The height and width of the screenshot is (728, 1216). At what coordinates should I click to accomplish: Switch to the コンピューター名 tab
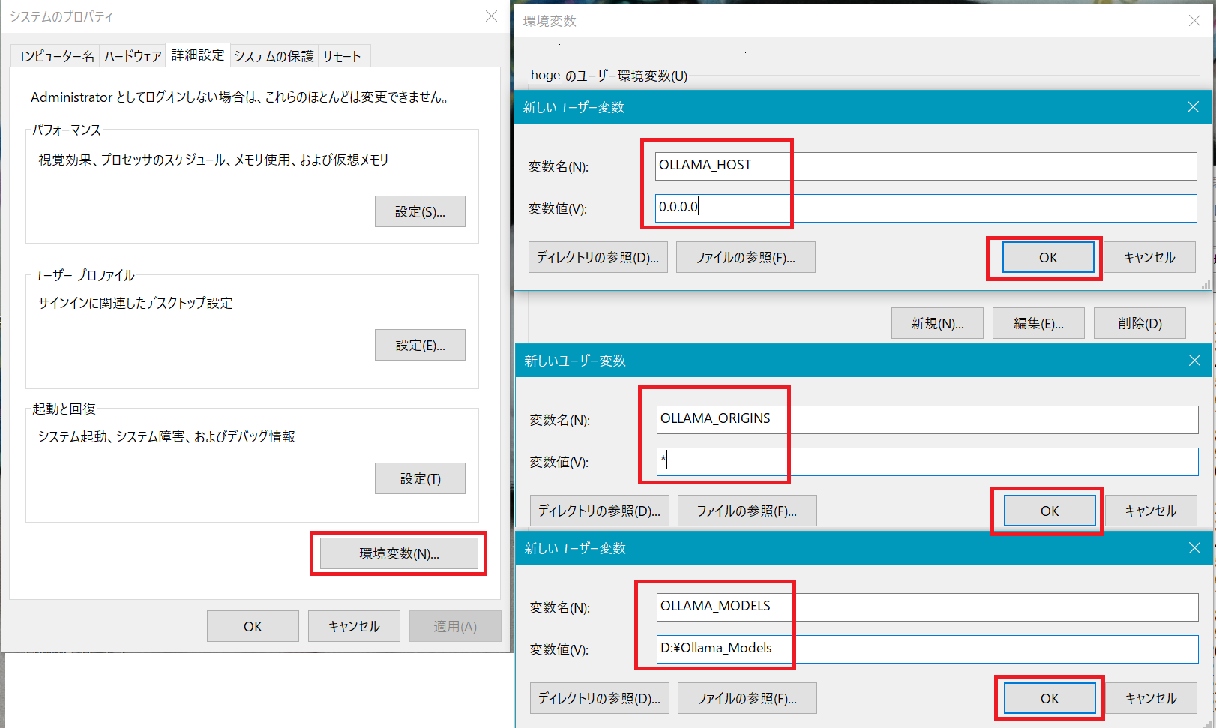point(55,56)
